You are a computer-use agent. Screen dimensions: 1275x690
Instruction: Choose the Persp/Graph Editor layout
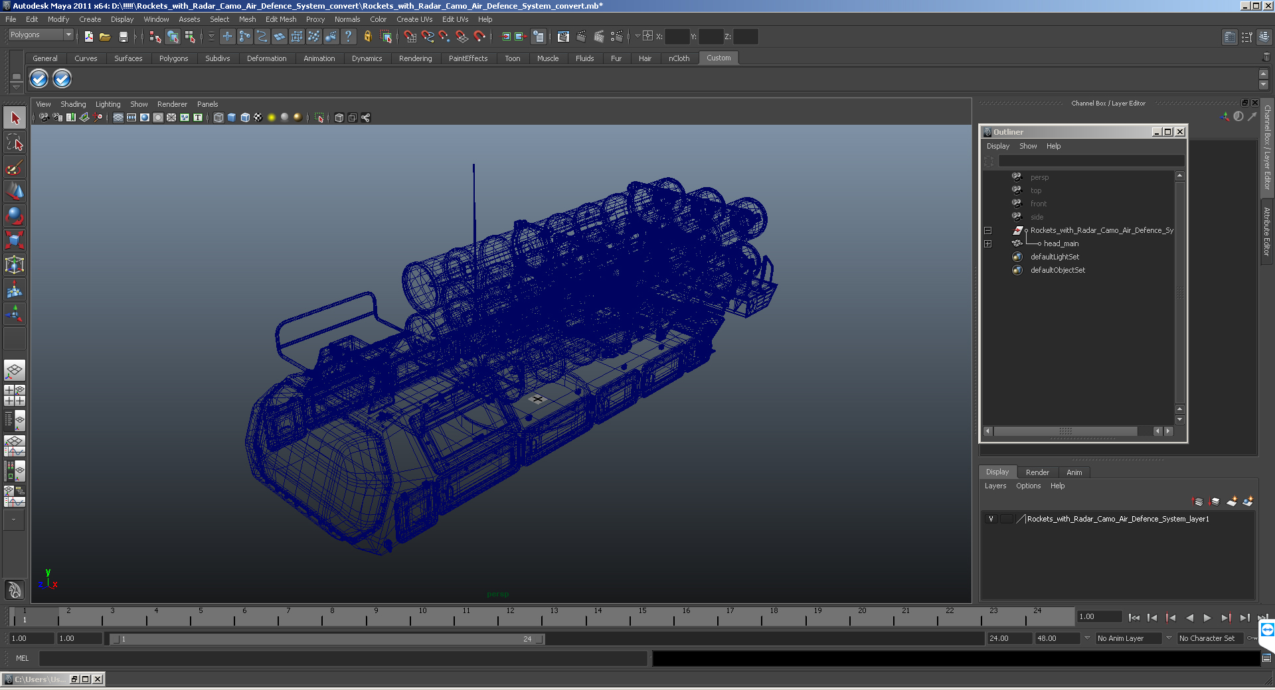15,446
